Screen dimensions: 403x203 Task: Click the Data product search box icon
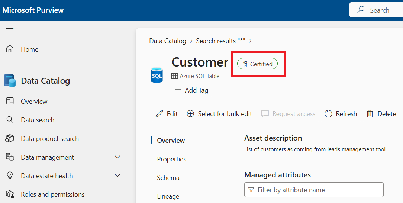(x=10, y=138)
